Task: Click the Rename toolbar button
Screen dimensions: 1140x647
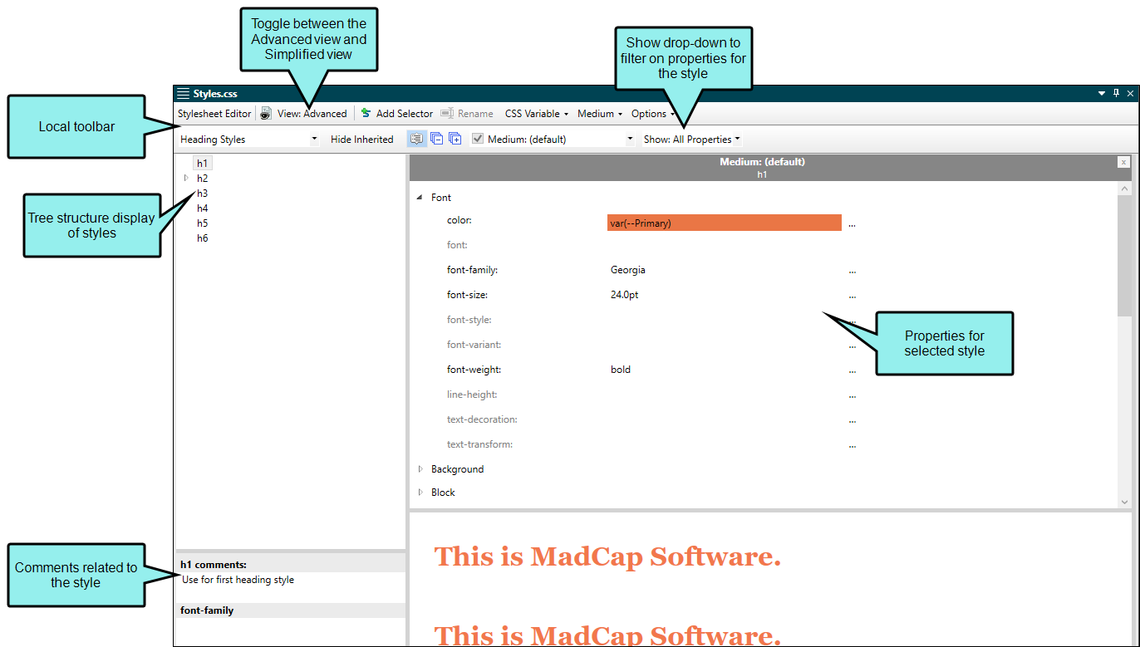Action: (x=467, y=114)
